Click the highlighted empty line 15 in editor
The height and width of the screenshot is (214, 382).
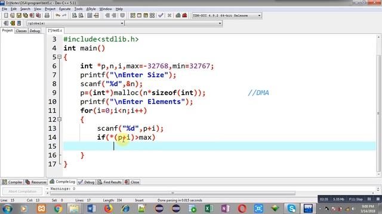coord(219,146)
